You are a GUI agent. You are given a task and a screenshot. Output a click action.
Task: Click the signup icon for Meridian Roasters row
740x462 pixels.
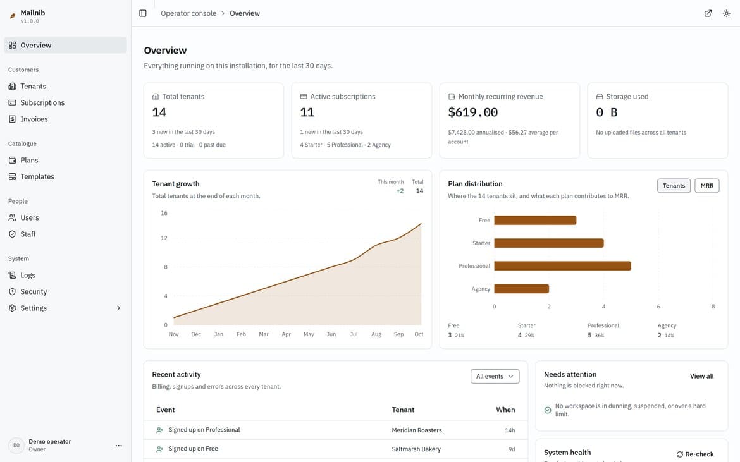159,430
